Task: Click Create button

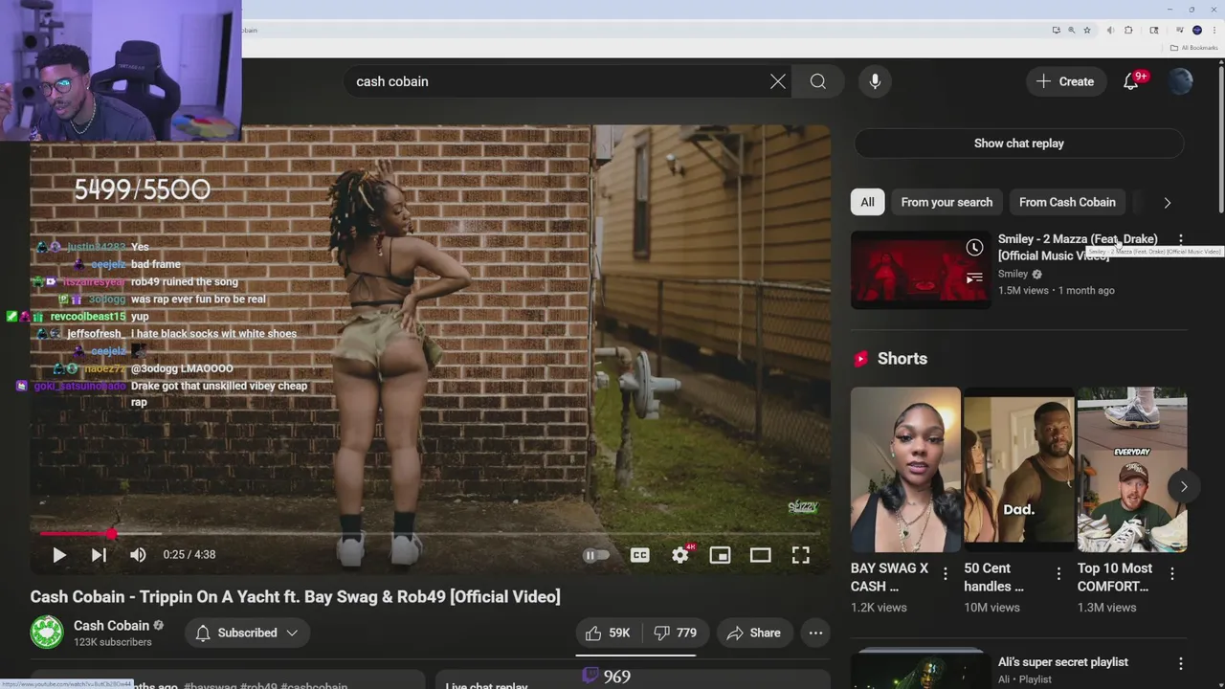Action: (1065, 81)
